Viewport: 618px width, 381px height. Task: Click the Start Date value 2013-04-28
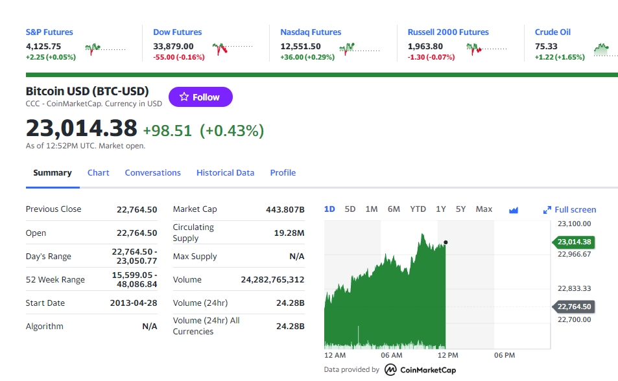(x=133, y=303)
